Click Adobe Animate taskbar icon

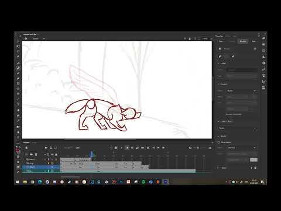click(166, 182)
